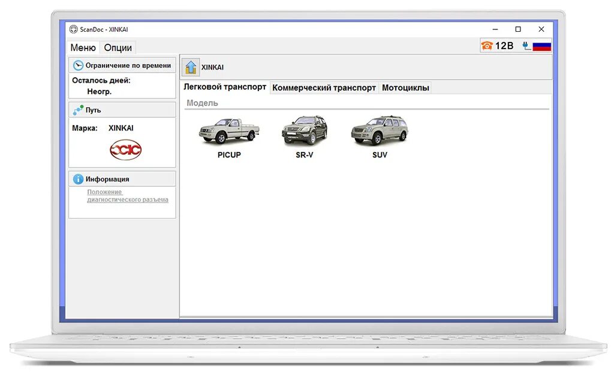Screen dimensions: 614x375
Task: Minimize the ScanDoc window
Action: pyautogui.click(x=495, y=29)
